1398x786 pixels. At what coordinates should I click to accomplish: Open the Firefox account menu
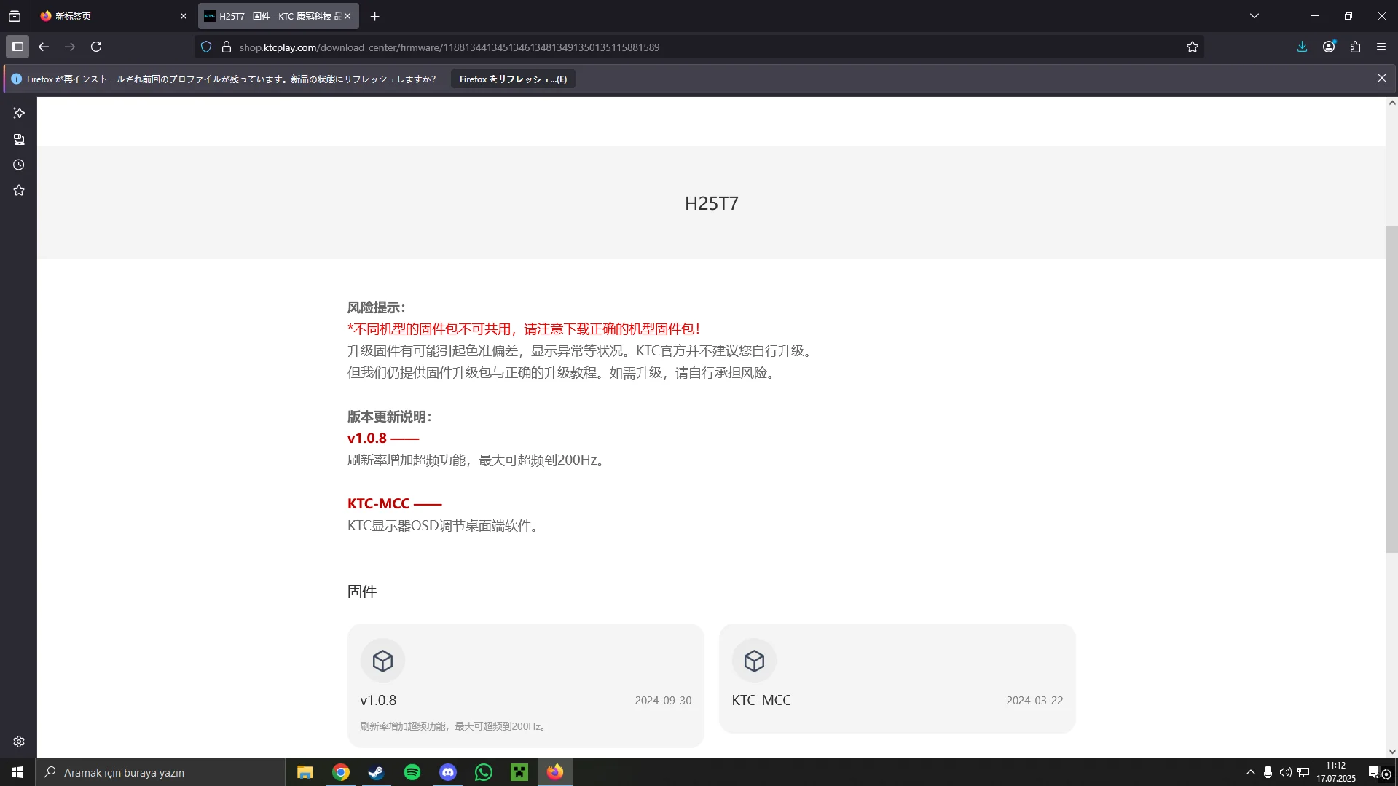pos(1329,47)
